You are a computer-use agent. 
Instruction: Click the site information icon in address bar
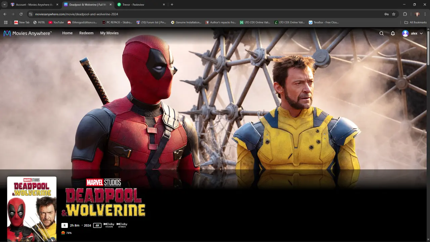tap(30, 14)
